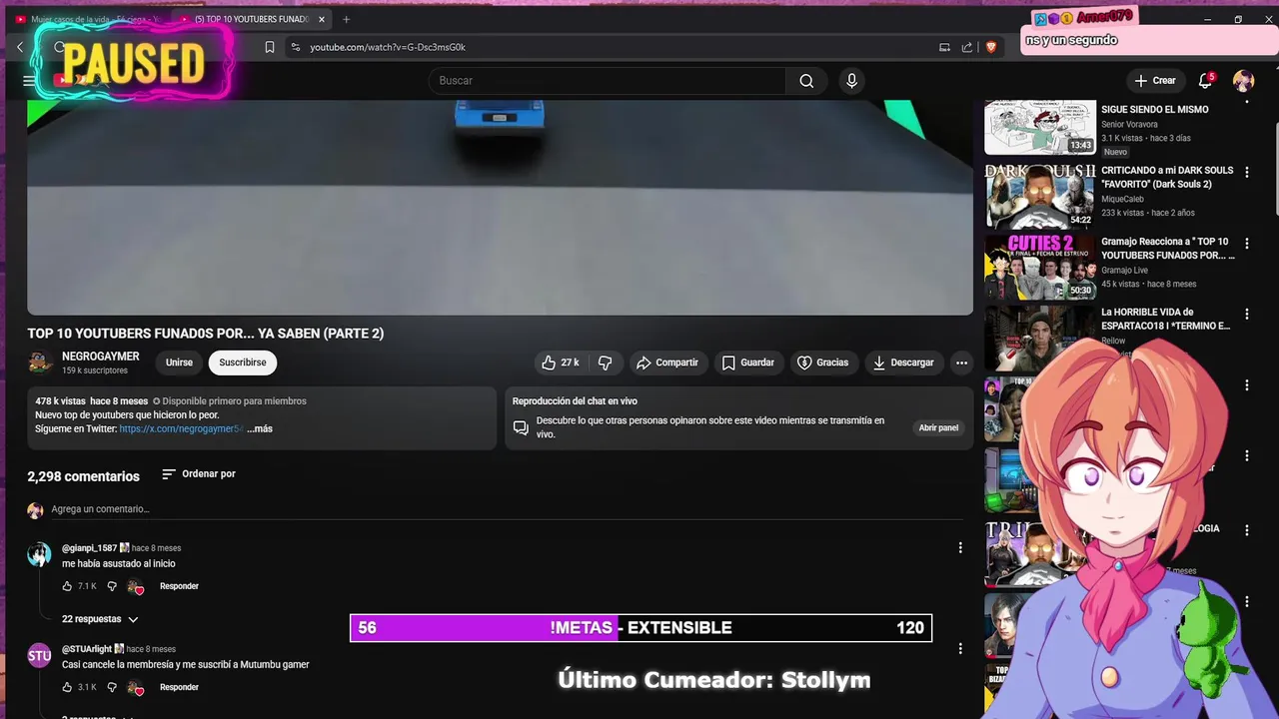Like the video with 27 k thumbs-up
1279x719 pixels.
pyautogui.click(x=560, y=362)
